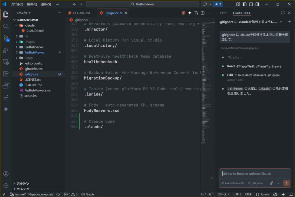The image size is (295, 197).
Task: Toggle the bottom panel
Action: 251,4
